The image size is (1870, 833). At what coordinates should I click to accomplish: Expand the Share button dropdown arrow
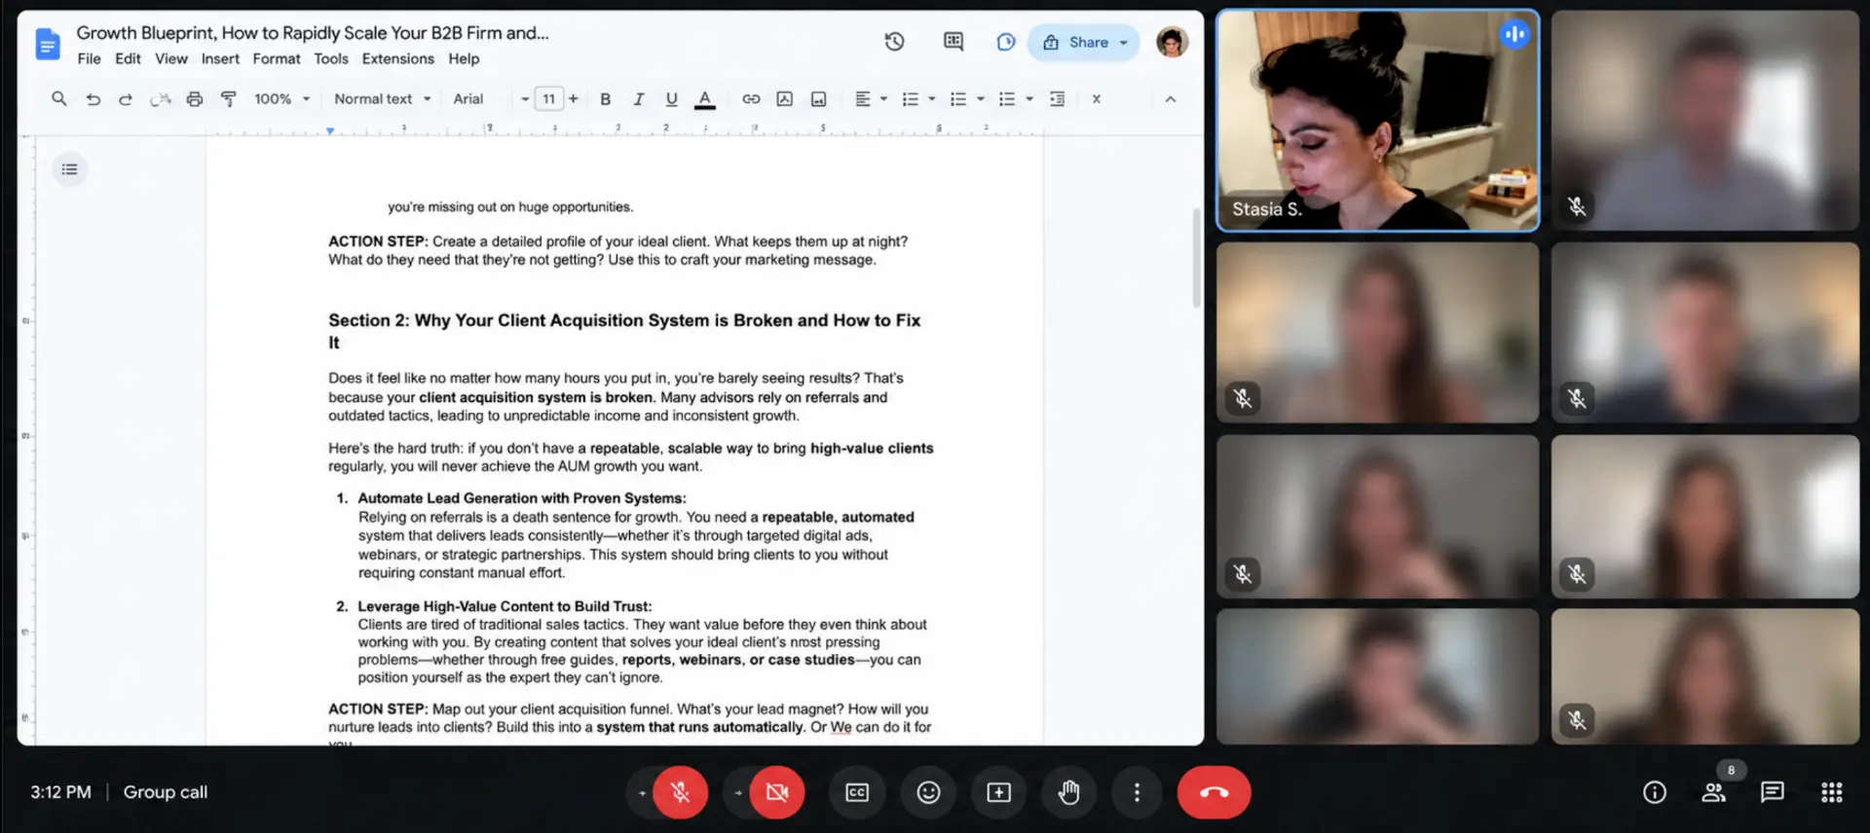click(x=1124, y=43)
